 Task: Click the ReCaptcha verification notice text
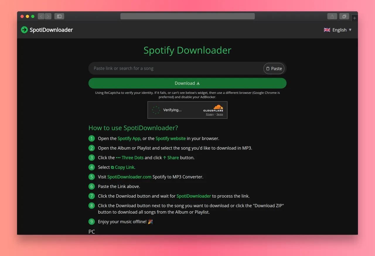pos(187,95)
